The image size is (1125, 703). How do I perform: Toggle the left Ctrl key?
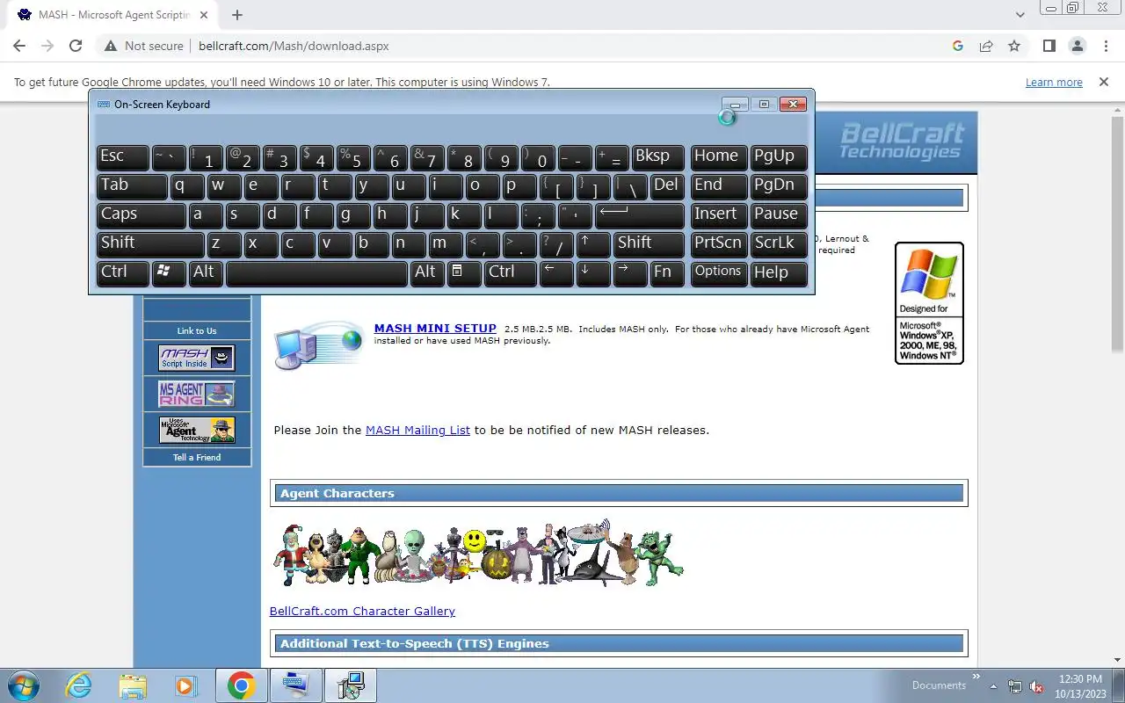tap(122, 273)
